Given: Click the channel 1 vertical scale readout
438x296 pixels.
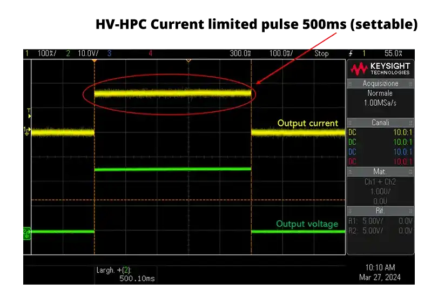Looking at the screenshot, I should (47, 53).
